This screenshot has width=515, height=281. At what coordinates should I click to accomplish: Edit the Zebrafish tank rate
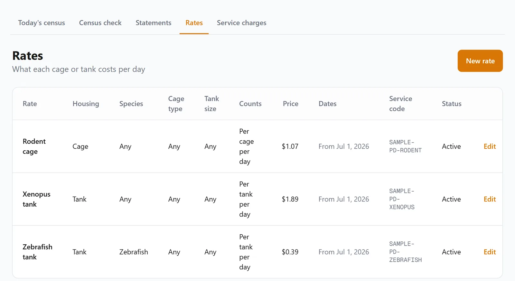[x=490, y=252]
